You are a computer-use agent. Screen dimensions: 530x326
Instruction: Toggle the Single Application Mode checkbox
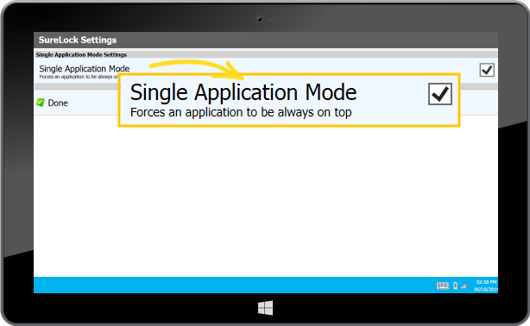pyautogui.click(x=487, y=70)
